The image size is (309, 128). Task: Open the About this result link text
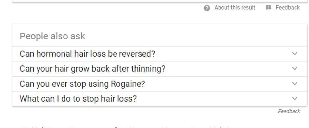tap(235, 8)
